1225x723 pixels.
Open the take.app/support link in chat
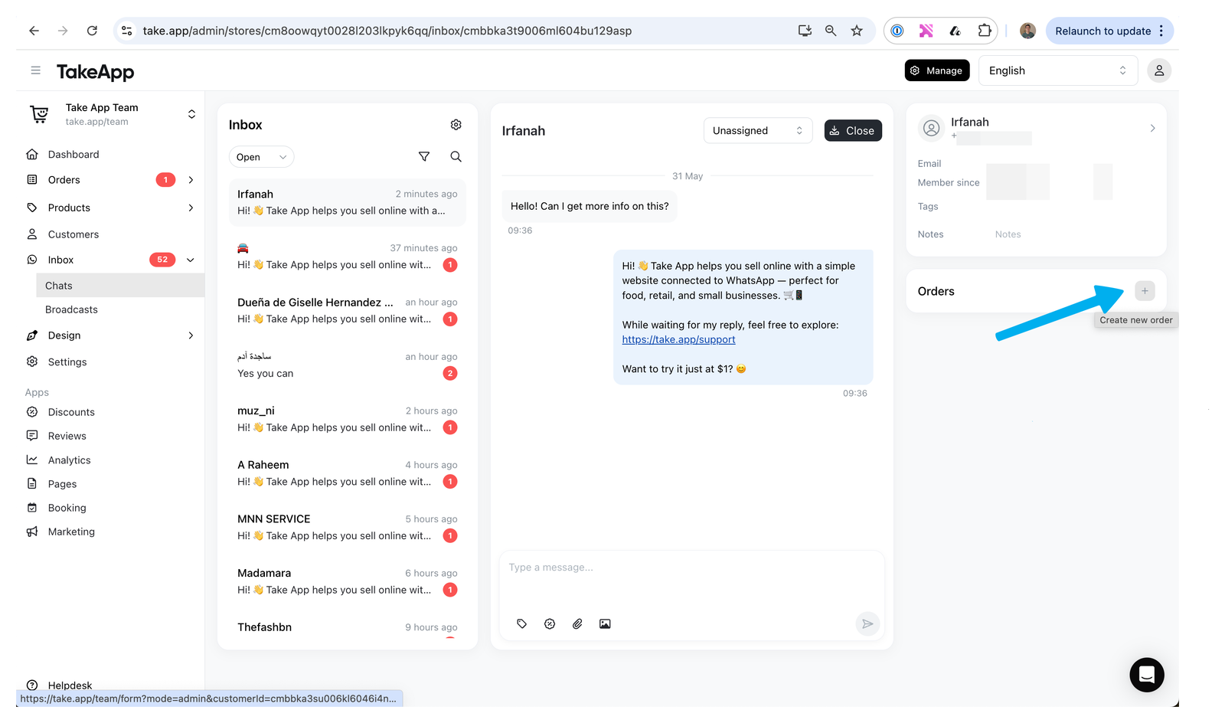coord(678,339)
